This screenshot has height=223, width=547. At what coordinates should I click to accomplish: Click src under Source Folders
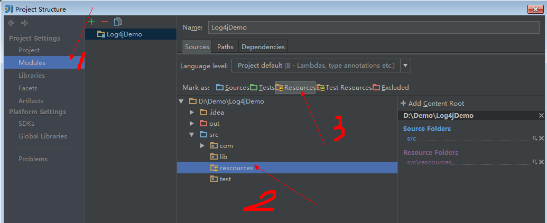tap(412, 138)
